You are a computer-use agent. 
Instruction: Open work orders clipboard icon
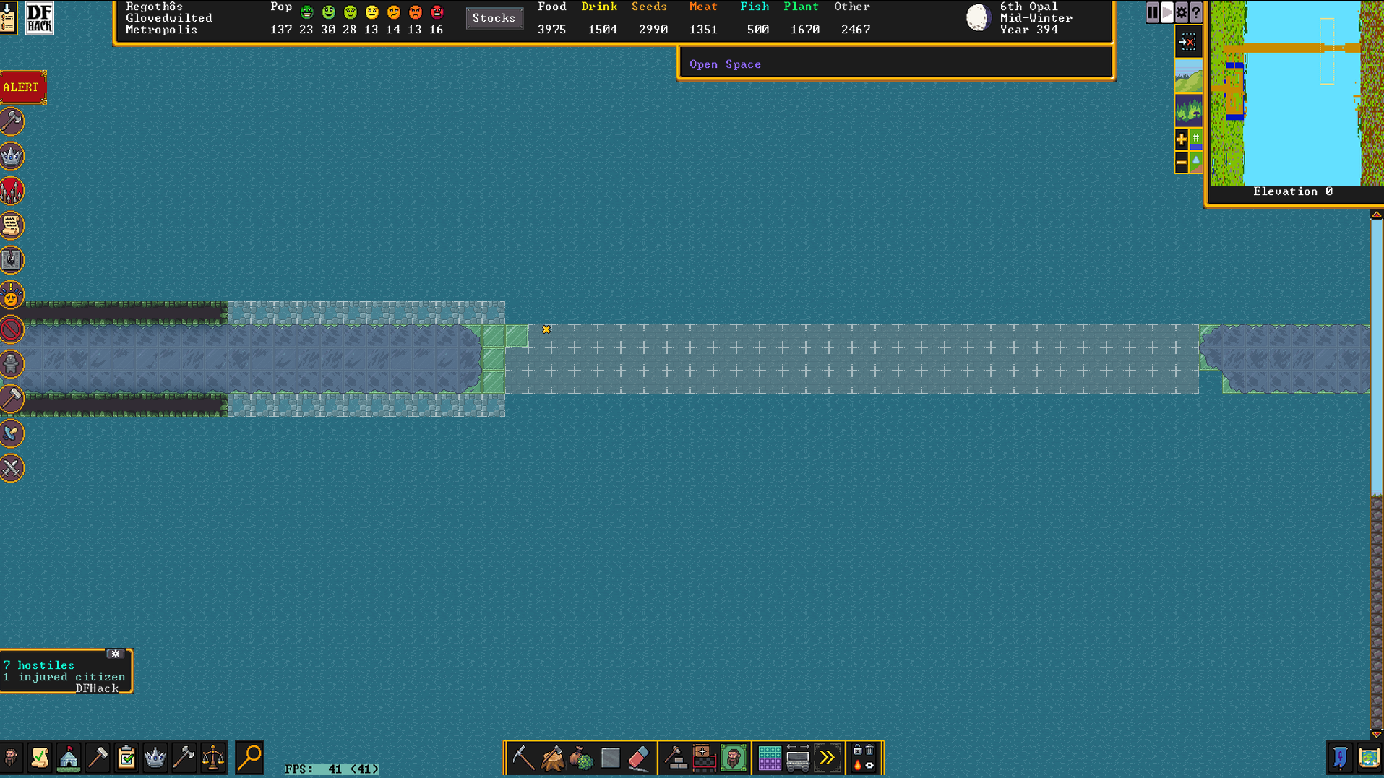(x=126, y=758)
